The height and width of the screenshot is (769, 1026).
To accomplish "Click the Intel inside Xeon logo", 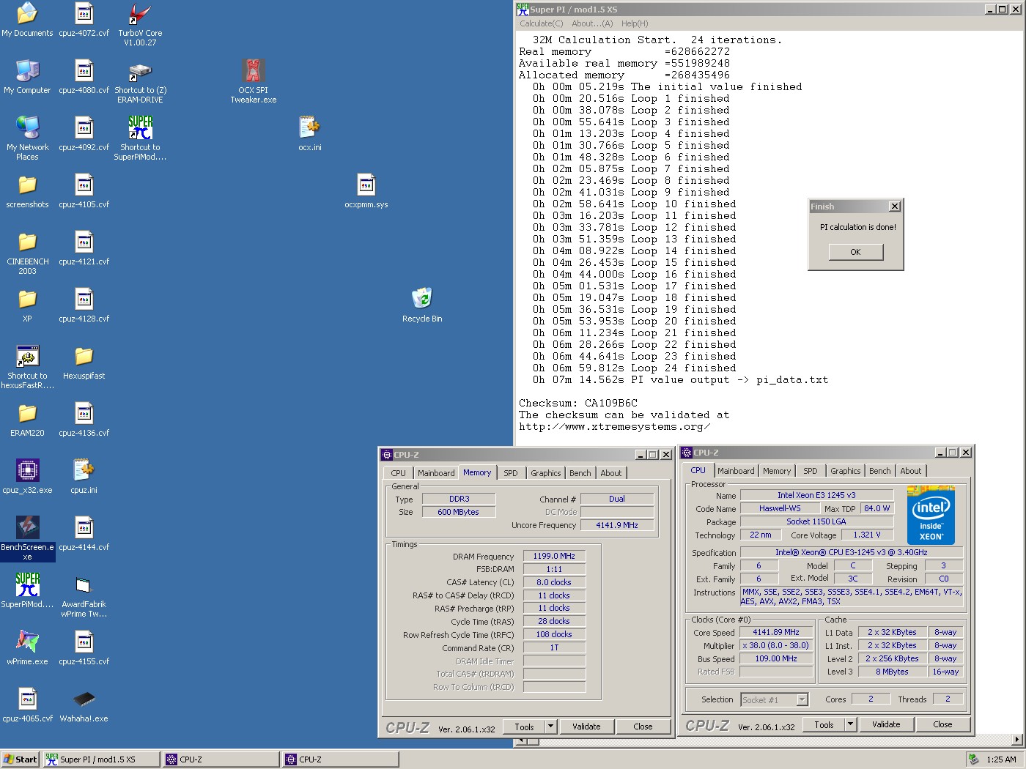I will [x=931, y=515].
